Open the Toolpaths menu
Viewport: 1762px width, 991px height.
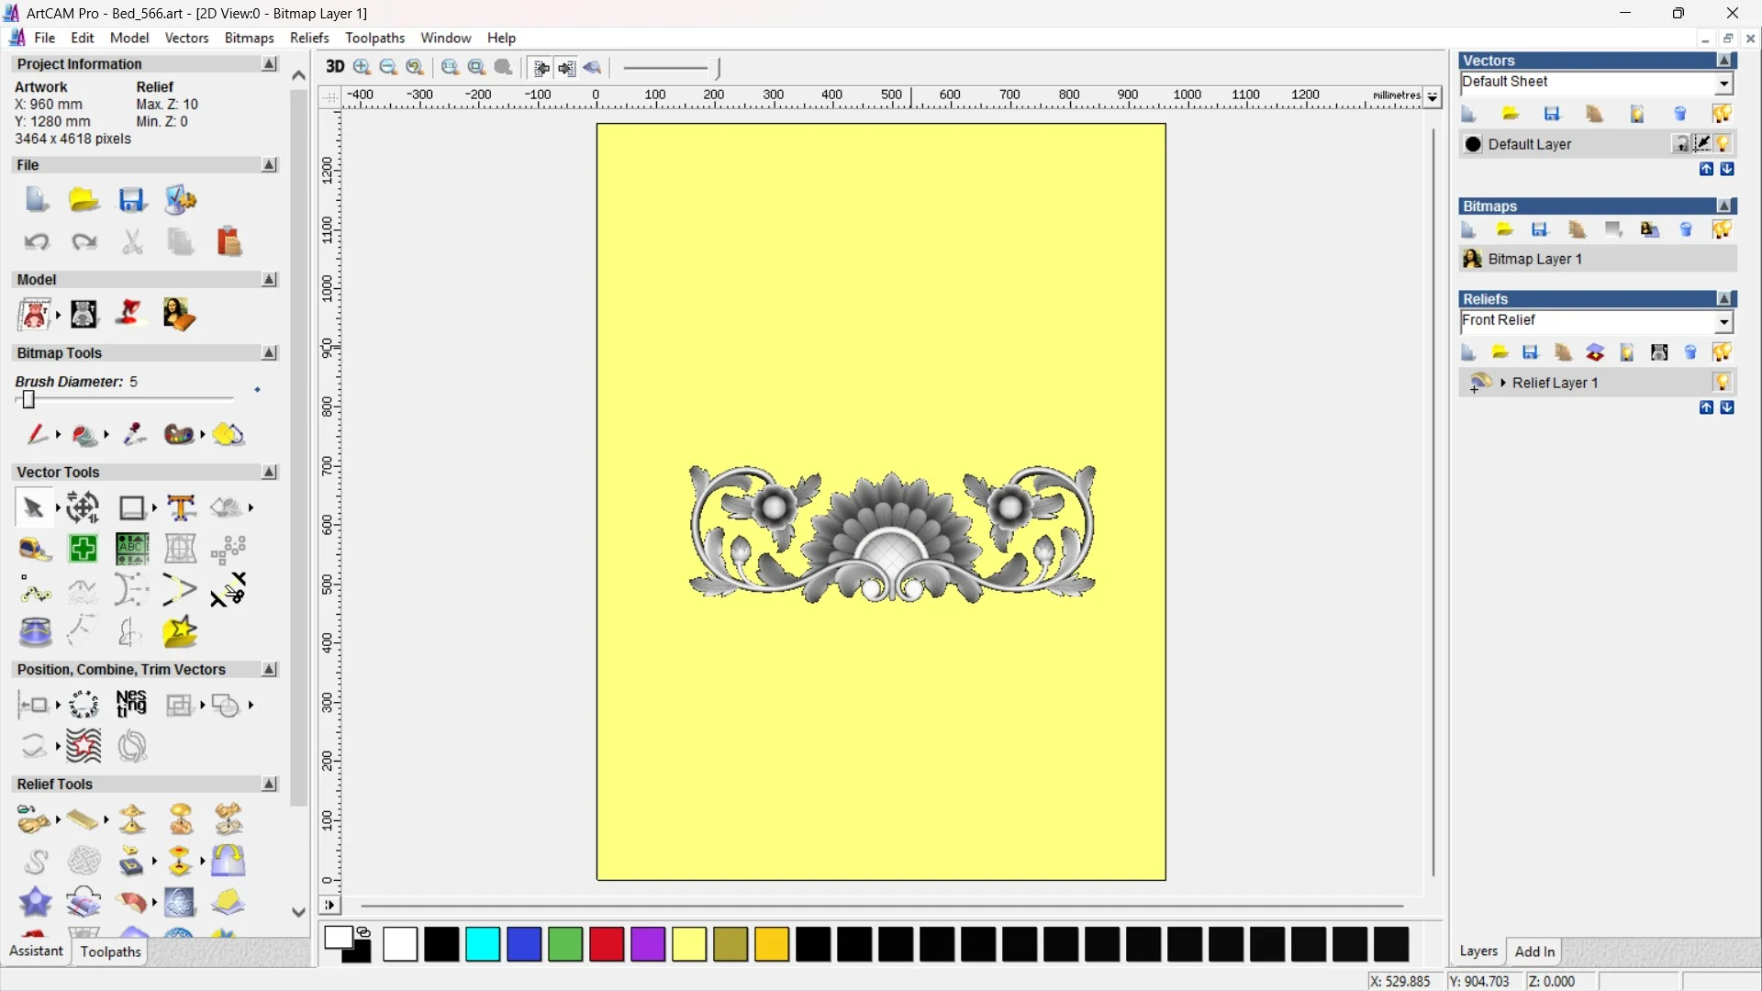click(374, 38)
